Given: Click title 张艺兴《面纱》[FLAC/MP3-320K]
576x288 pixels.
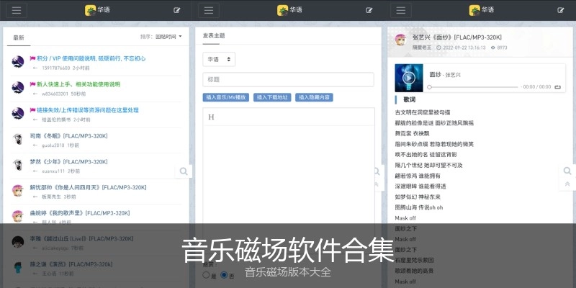Looking at the screenshot, I should point(457,37).
